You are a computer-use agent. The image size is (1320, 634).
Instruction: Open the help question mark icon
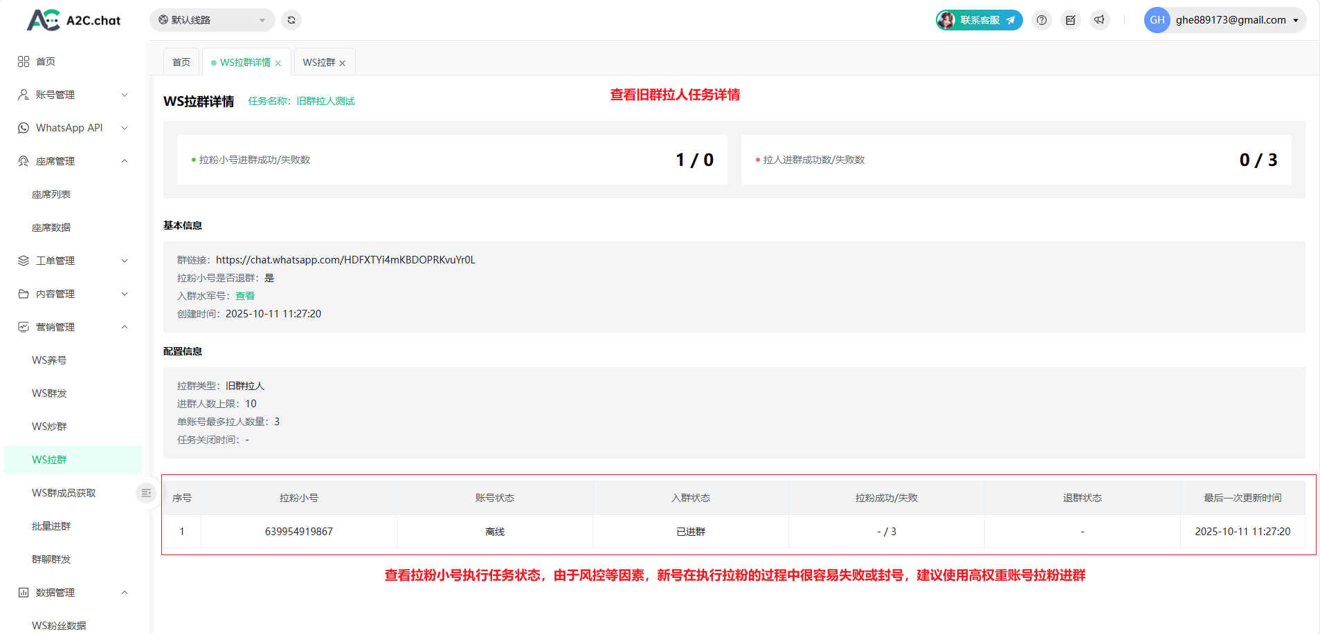(x=1042, y=20)
